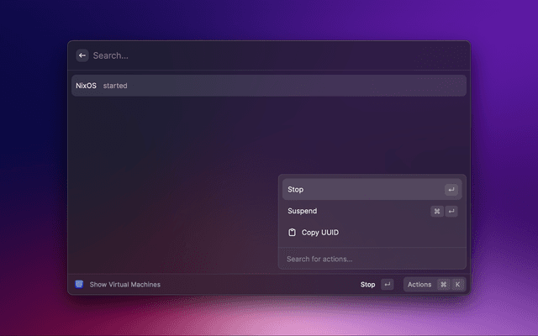Click the NixOS name text
This screenshot has height=336, width=538.
pyautogui.click(x=86, y=86)
